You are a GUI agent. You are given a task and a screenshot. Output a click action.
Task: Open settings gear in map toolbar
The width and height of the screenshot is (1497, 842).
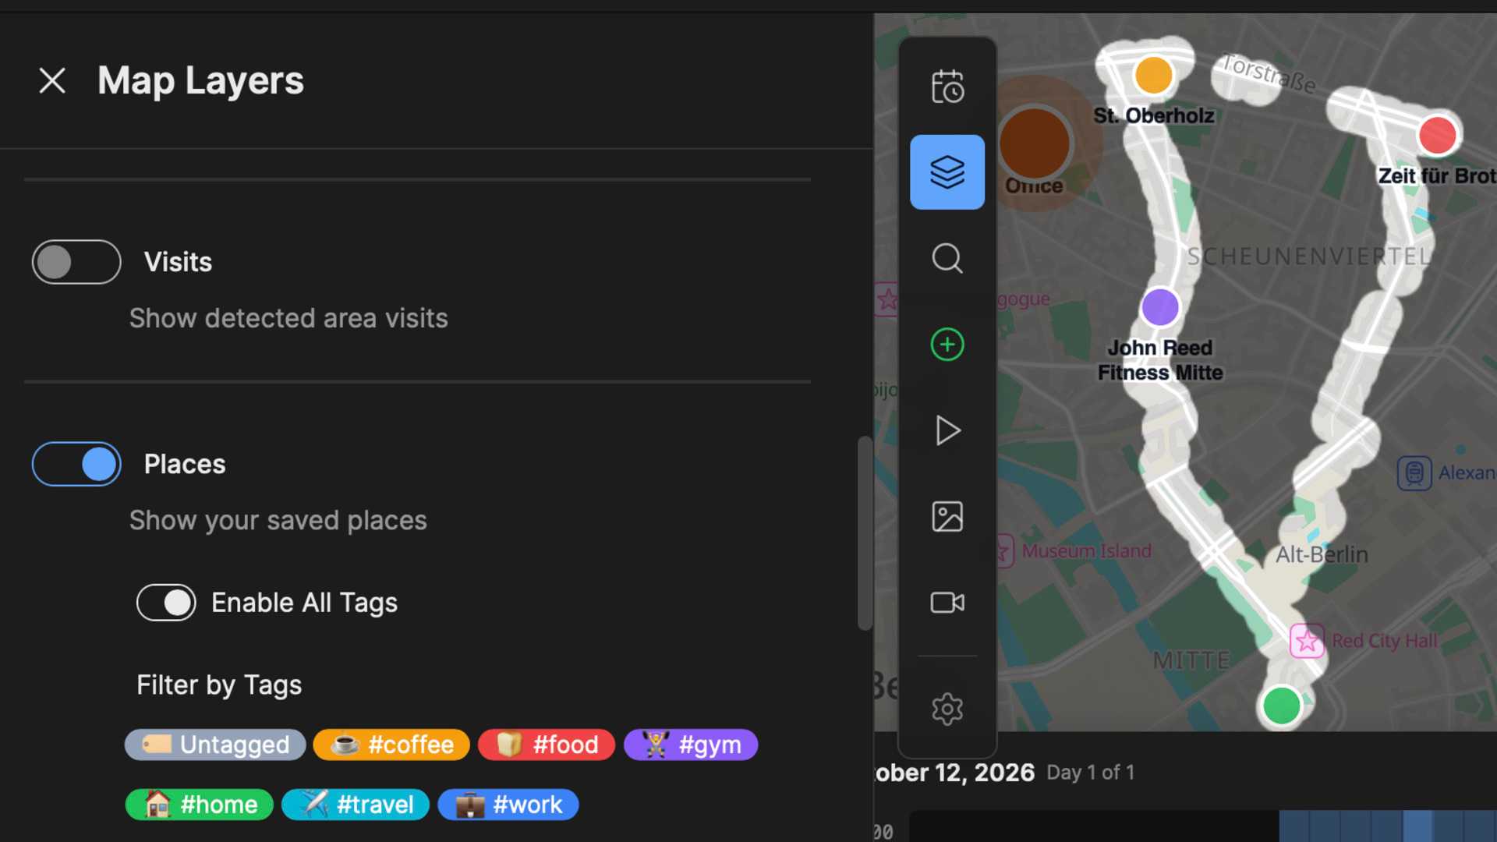947,709
